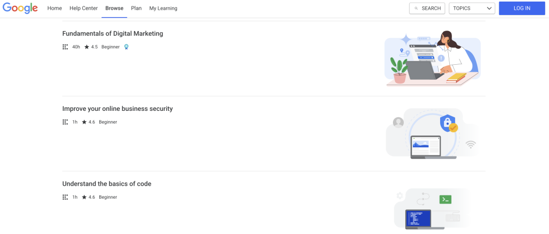Click the magnifier icon in the Search button
549x234 pixels.
416,9
